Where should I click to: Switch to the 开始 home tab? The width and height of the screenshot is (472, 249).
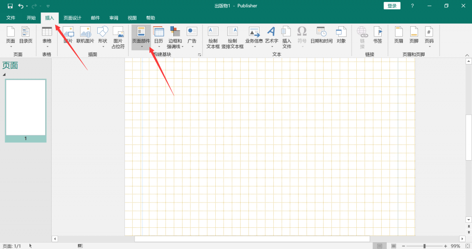31,18
